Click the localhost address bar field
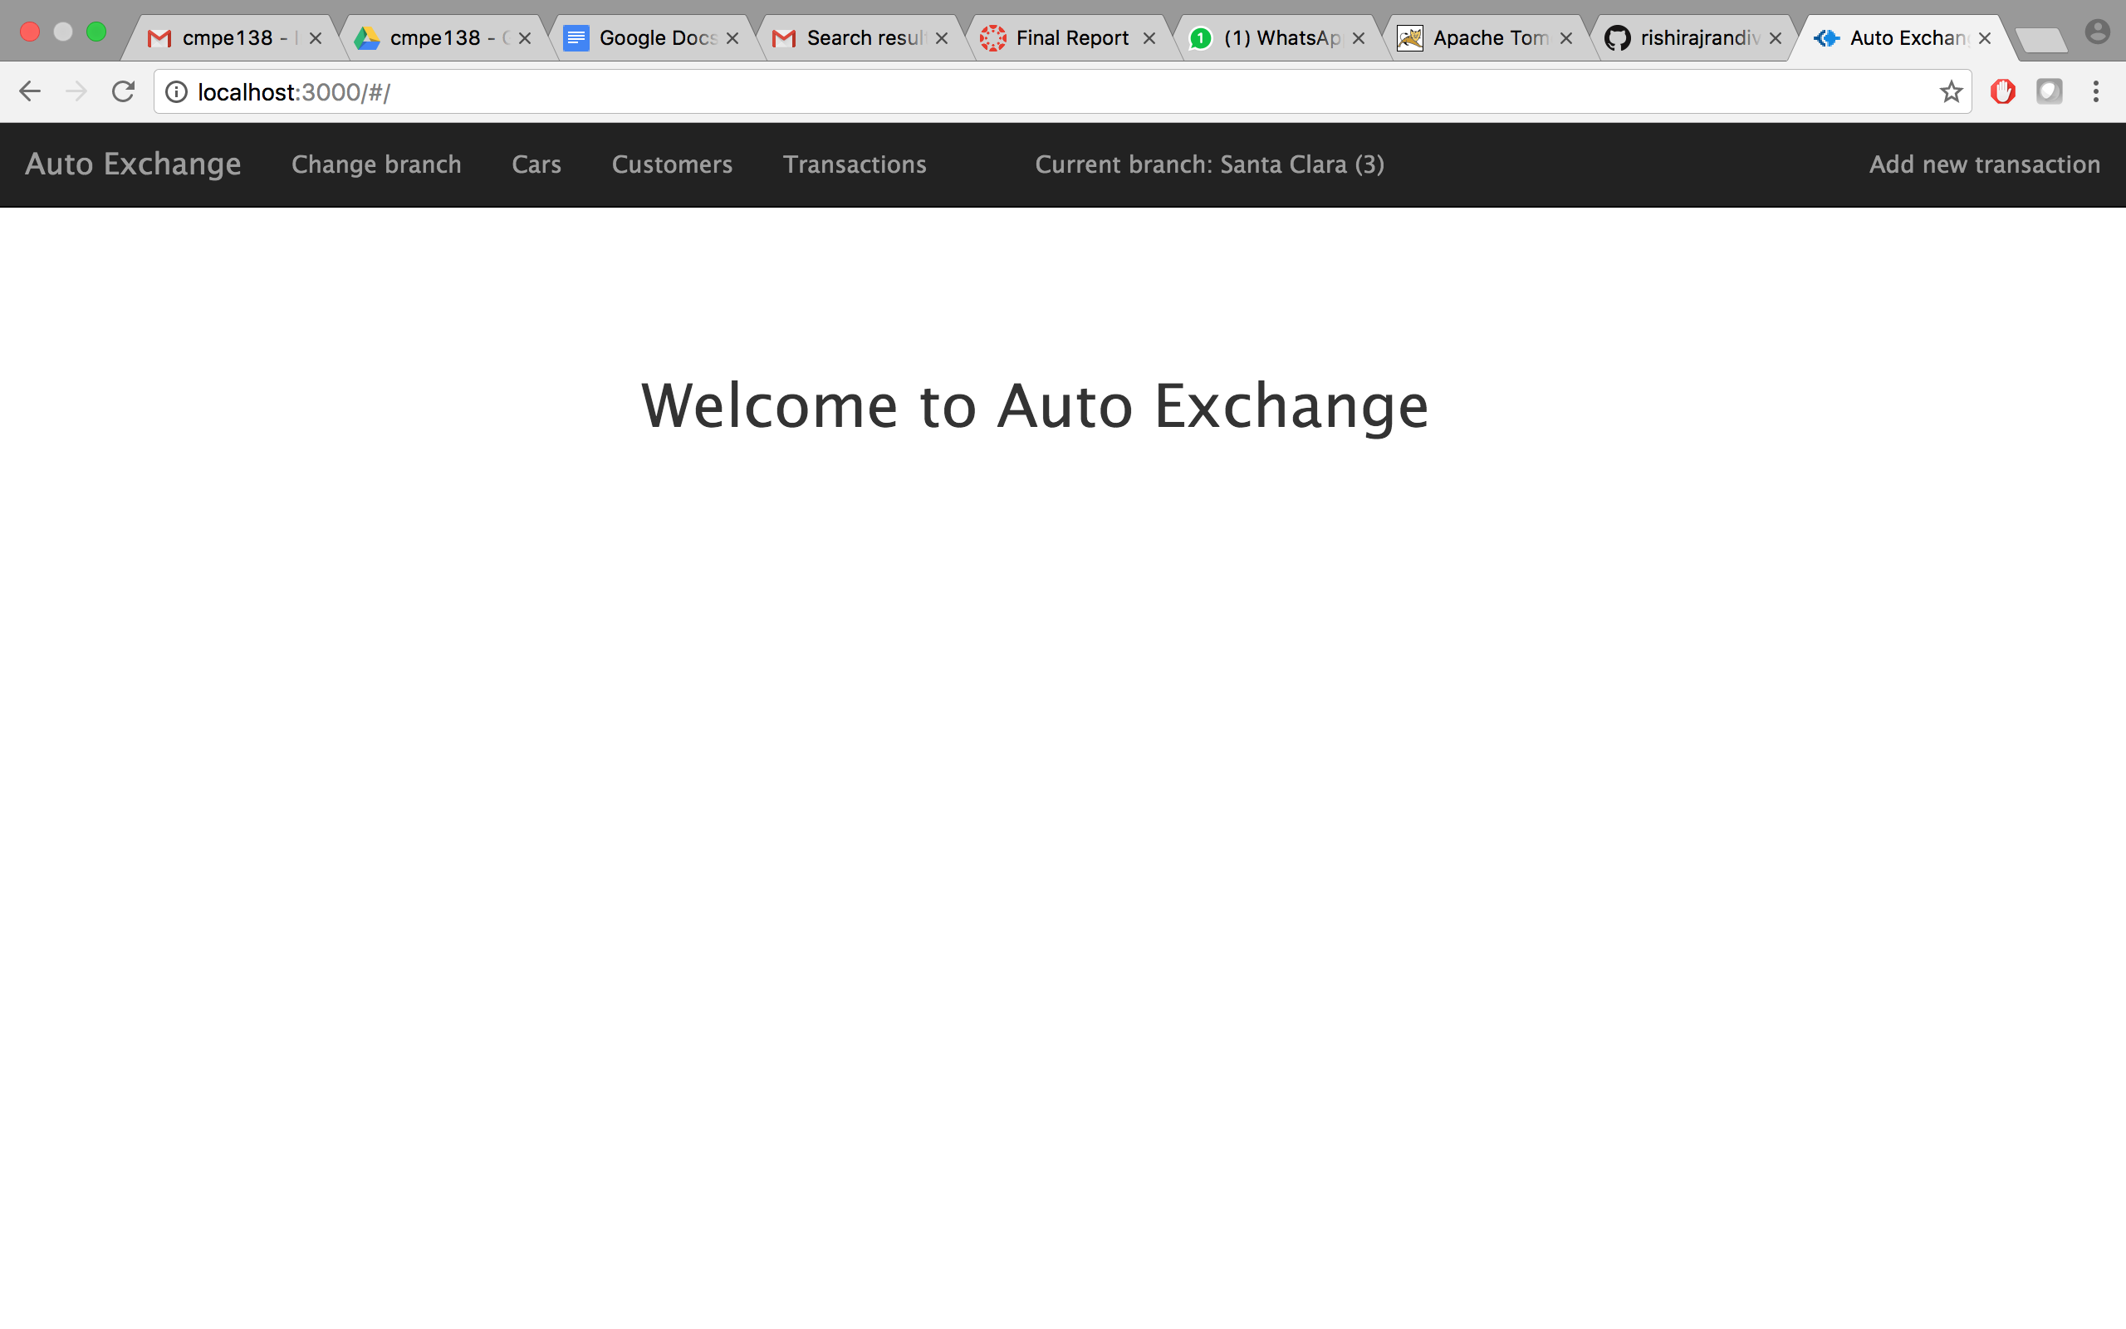 point(1054,91)
